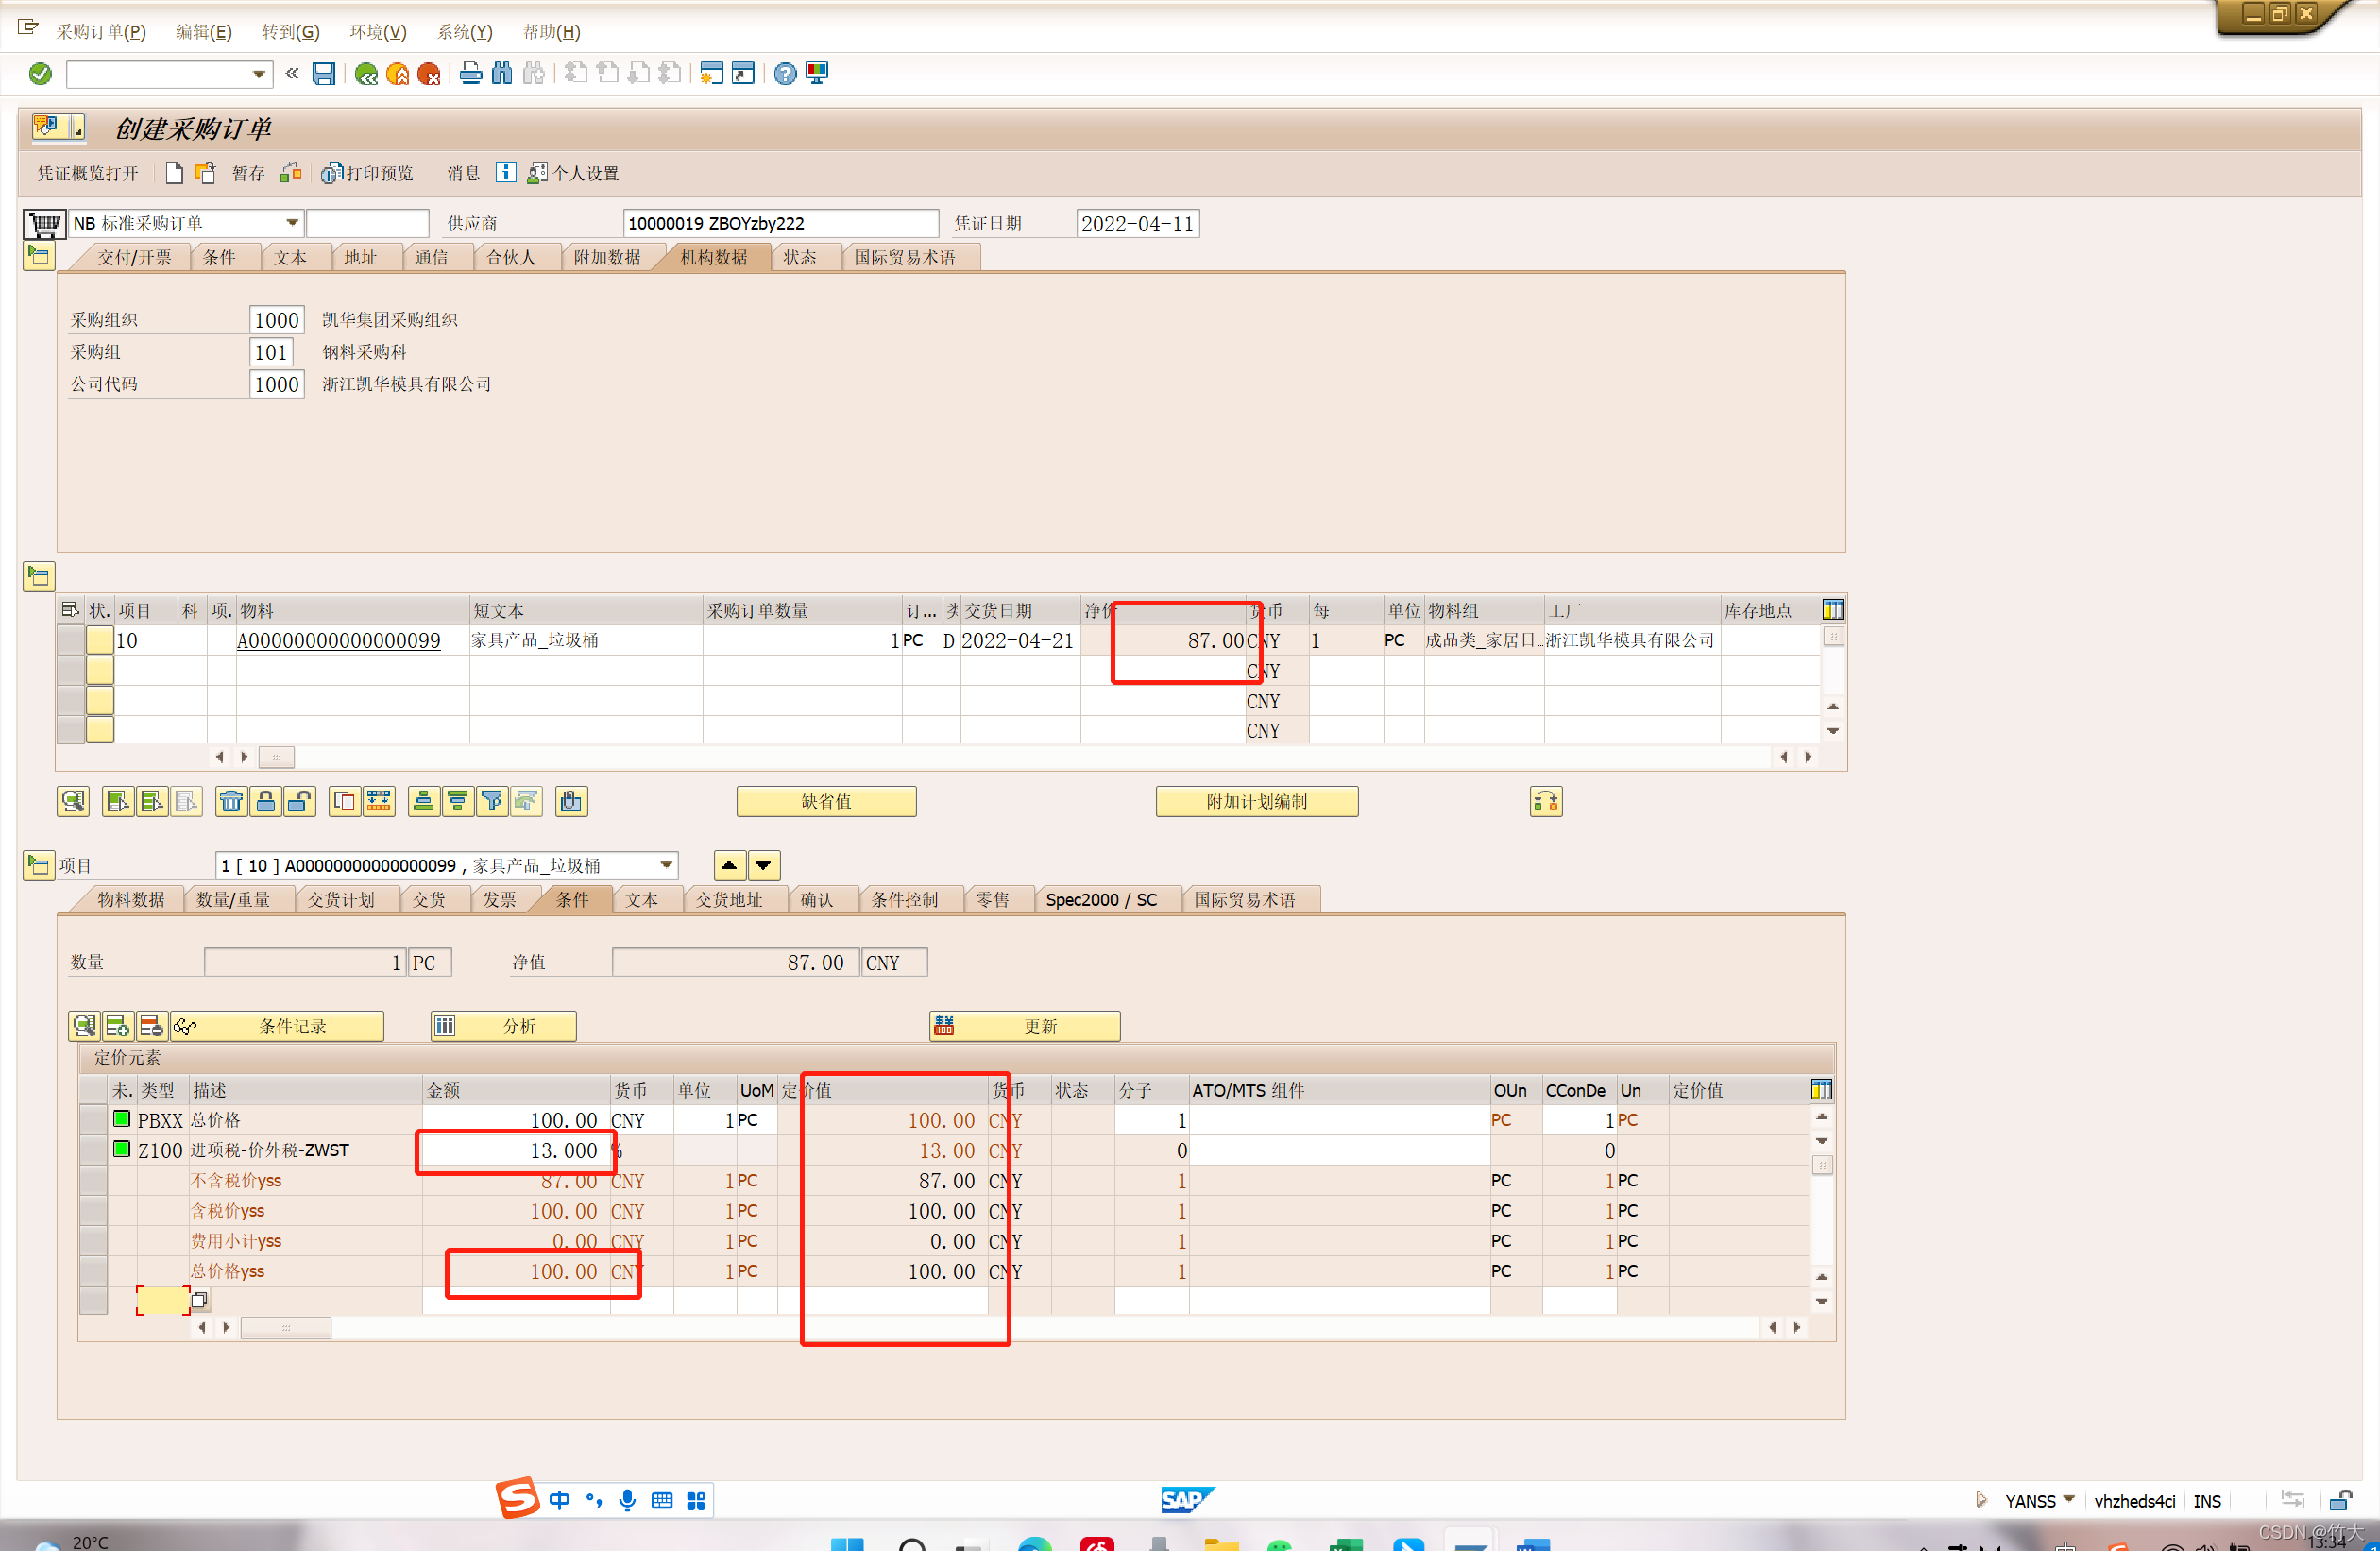Screen dimensions: 2380x1551
Task: Open the NB 标准采购订单 order type dropdown
Action: tap(292, 223)
